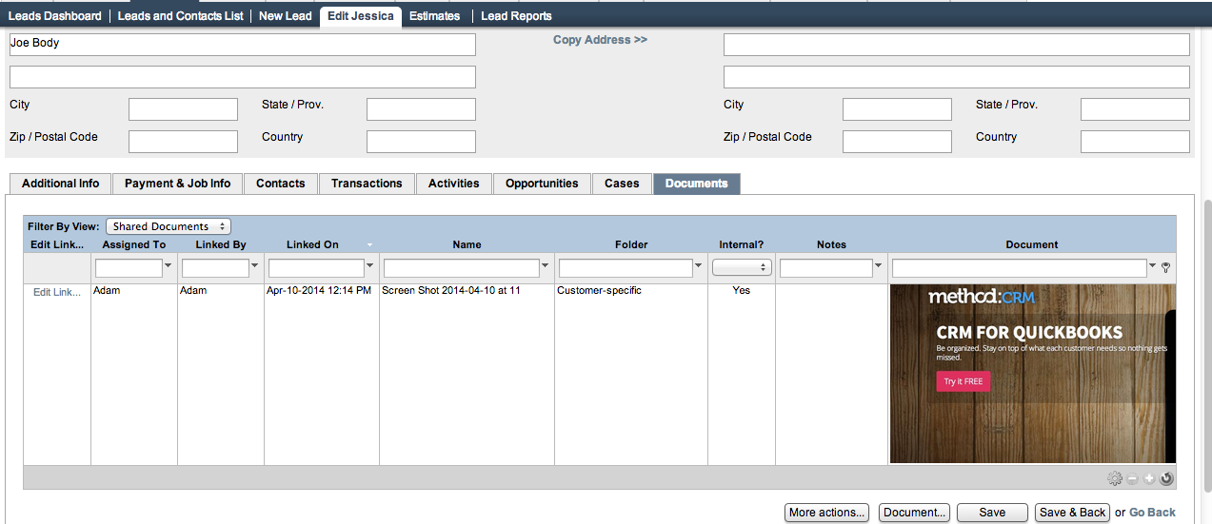Open the Contacts tab

click(281, 184)
